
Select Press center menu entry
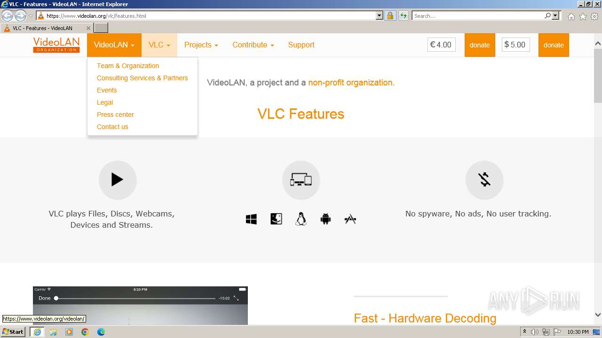coord(115,115)
